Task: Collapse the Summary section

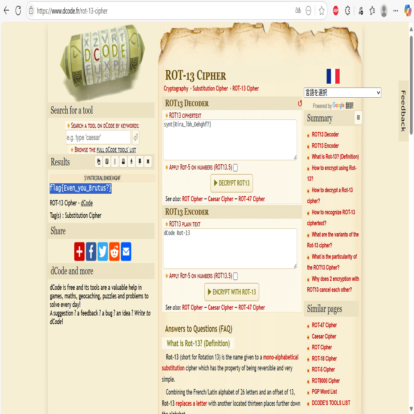Action: [358, 118]
